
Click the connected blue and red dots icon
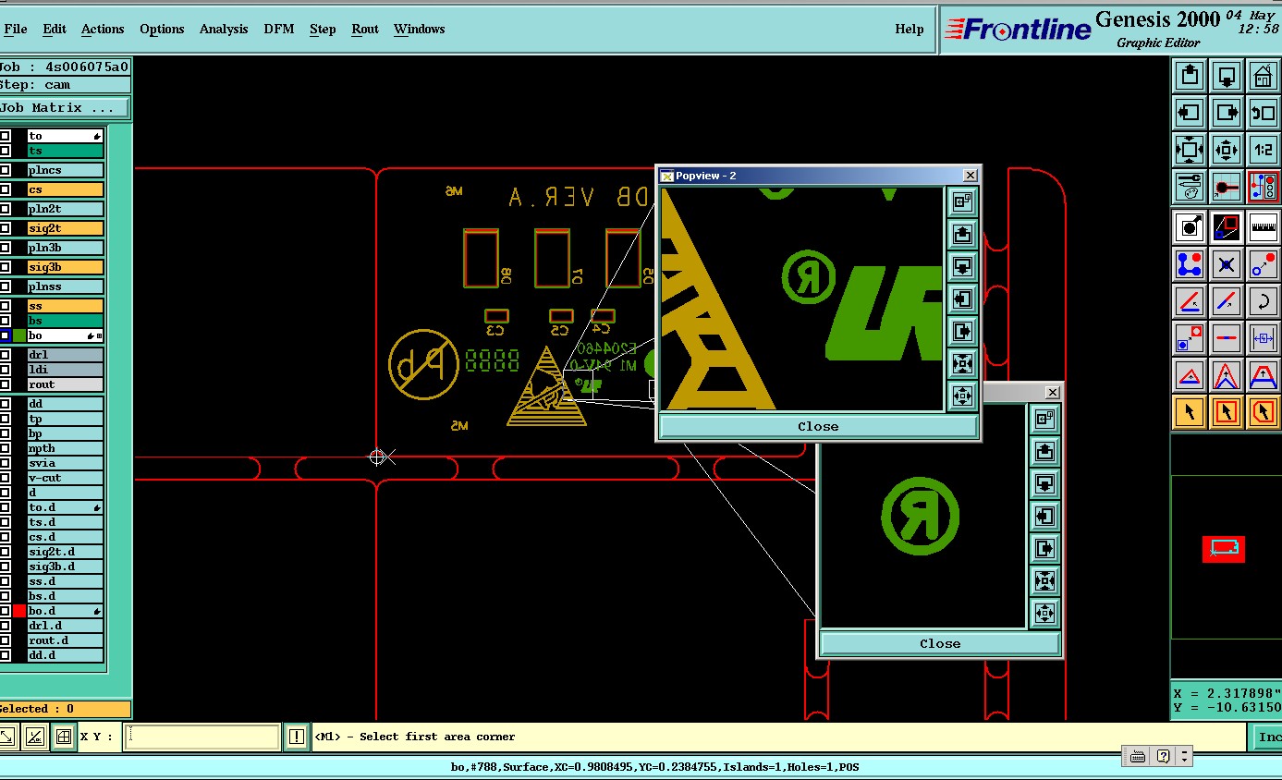(x=1190, y=263)
